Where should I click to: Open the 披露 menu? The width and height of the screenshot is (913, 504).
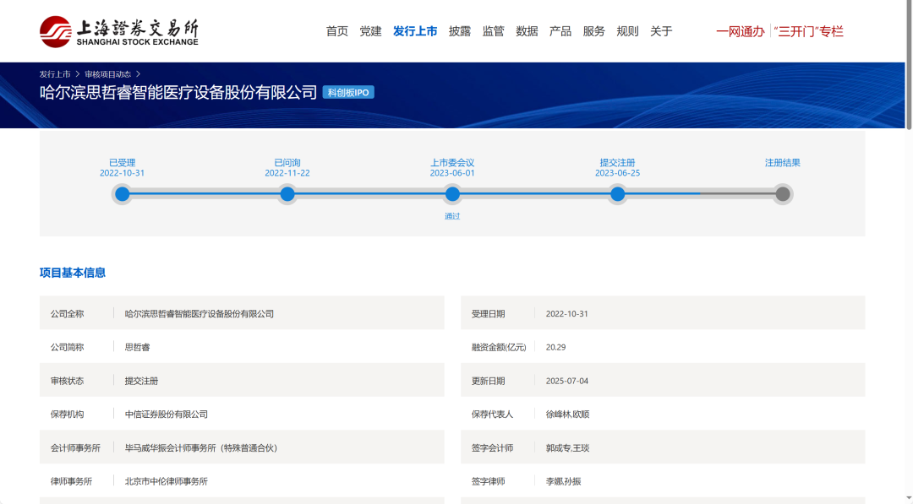pyautogui.click(x=459, y=31)
